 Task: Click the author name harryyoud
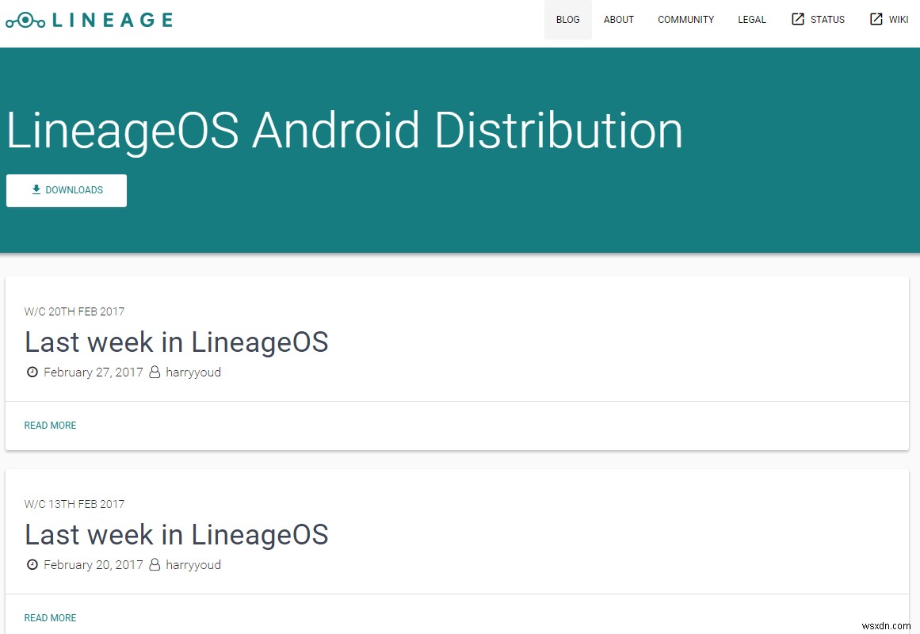[x=193, y=372]
